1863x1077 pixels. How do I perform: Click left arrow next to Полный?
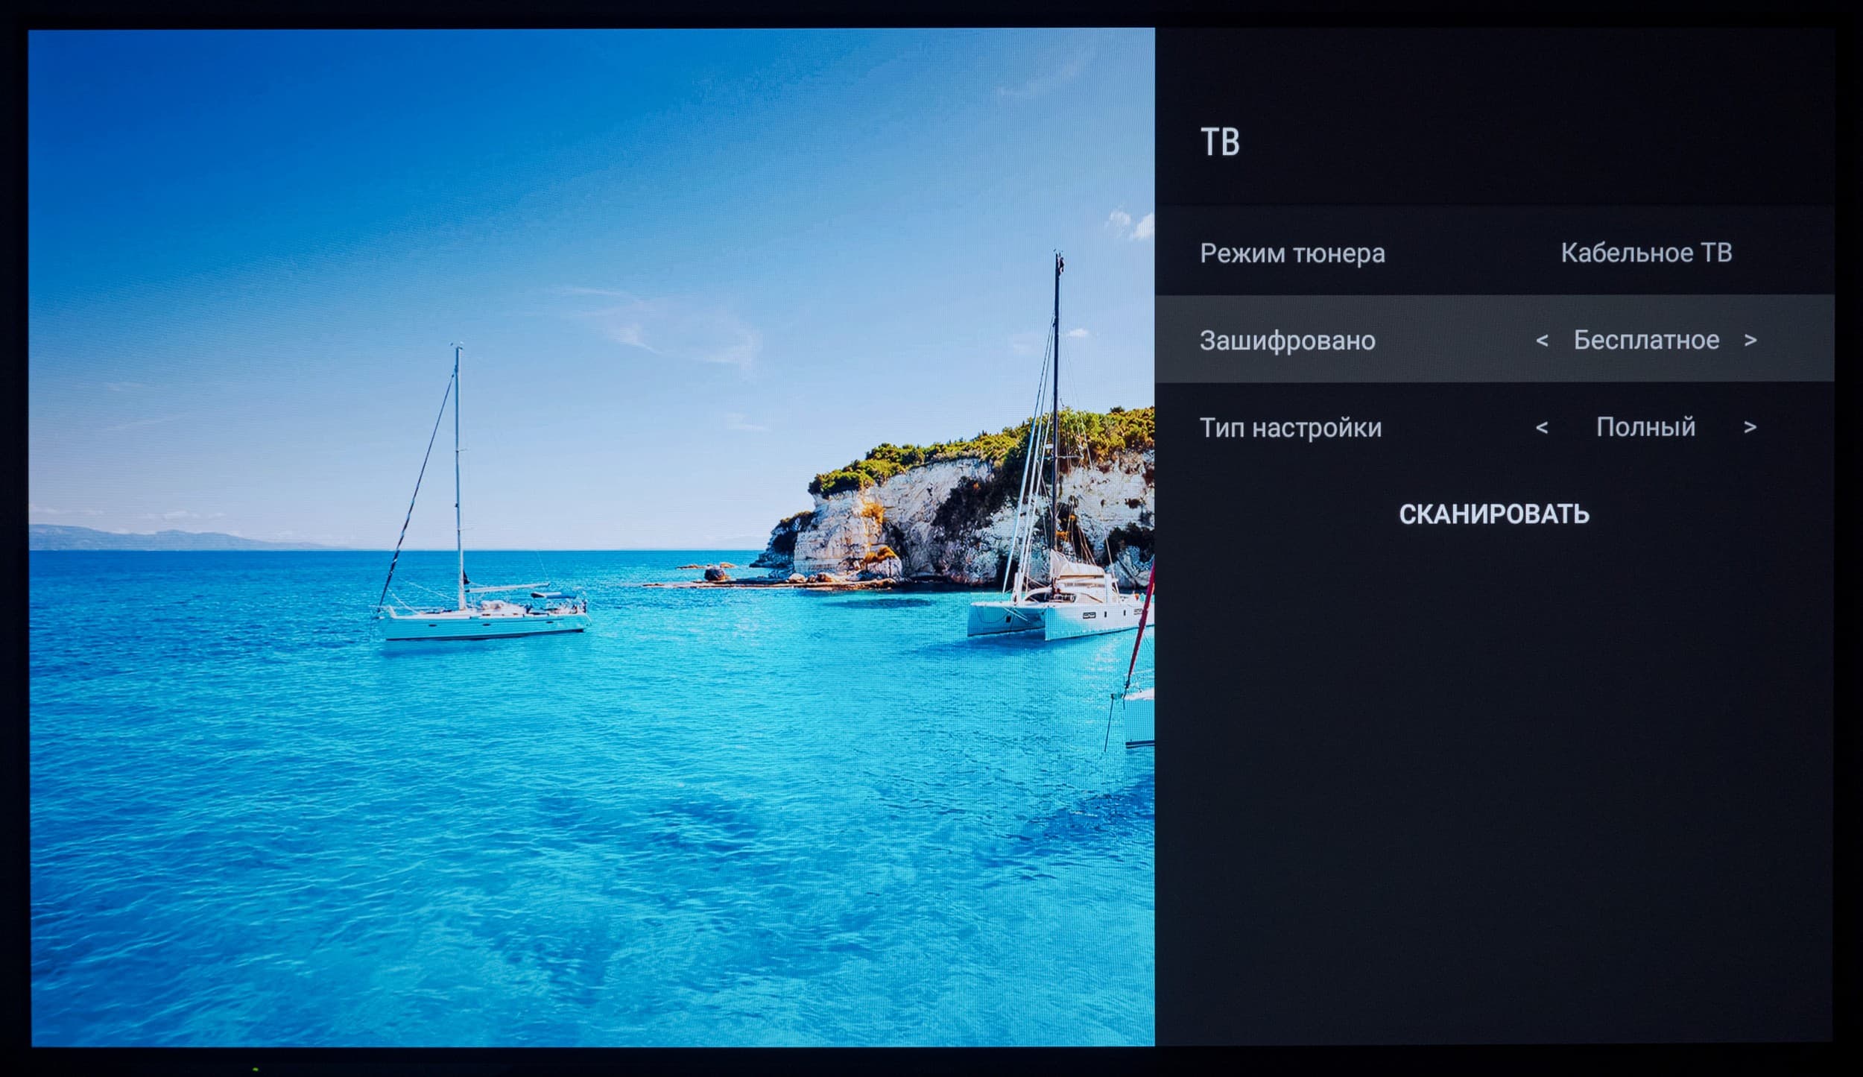1542,428
